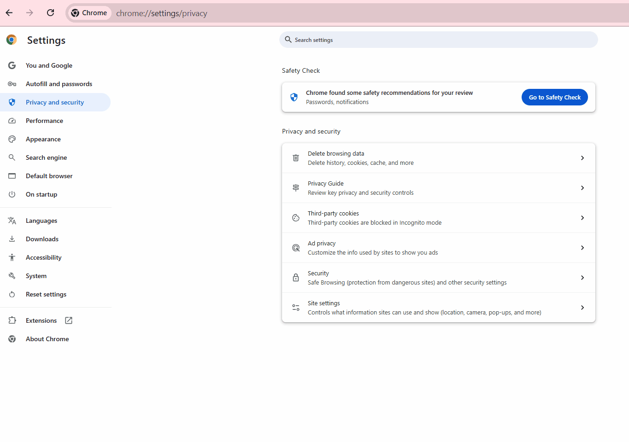The image size is (629, 442).
Task: Select Performance in the sidebar
Action: [44, 121]
